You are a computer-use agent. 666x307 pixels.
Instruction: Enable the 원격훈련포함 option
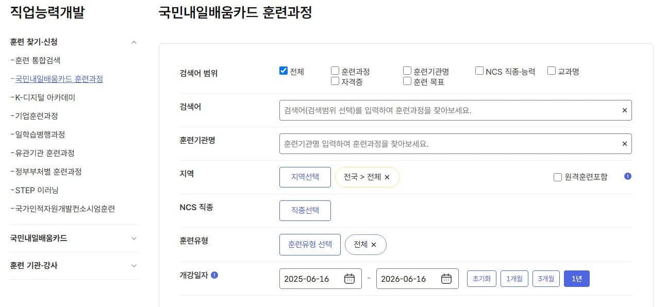tap(557, 177)
